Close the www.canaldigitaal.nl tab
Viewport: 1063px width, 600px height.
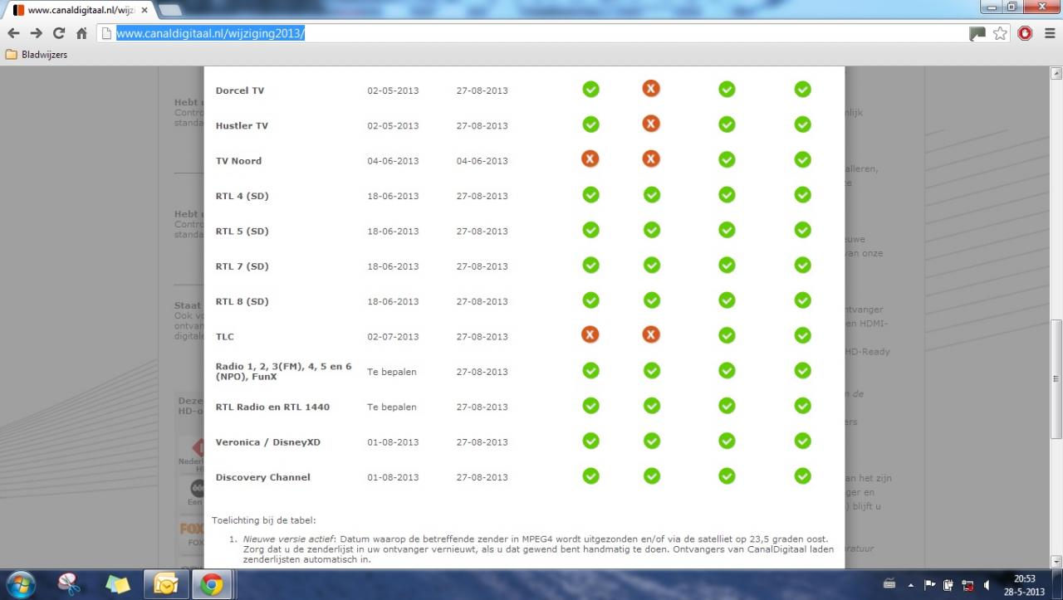point(145,10)
